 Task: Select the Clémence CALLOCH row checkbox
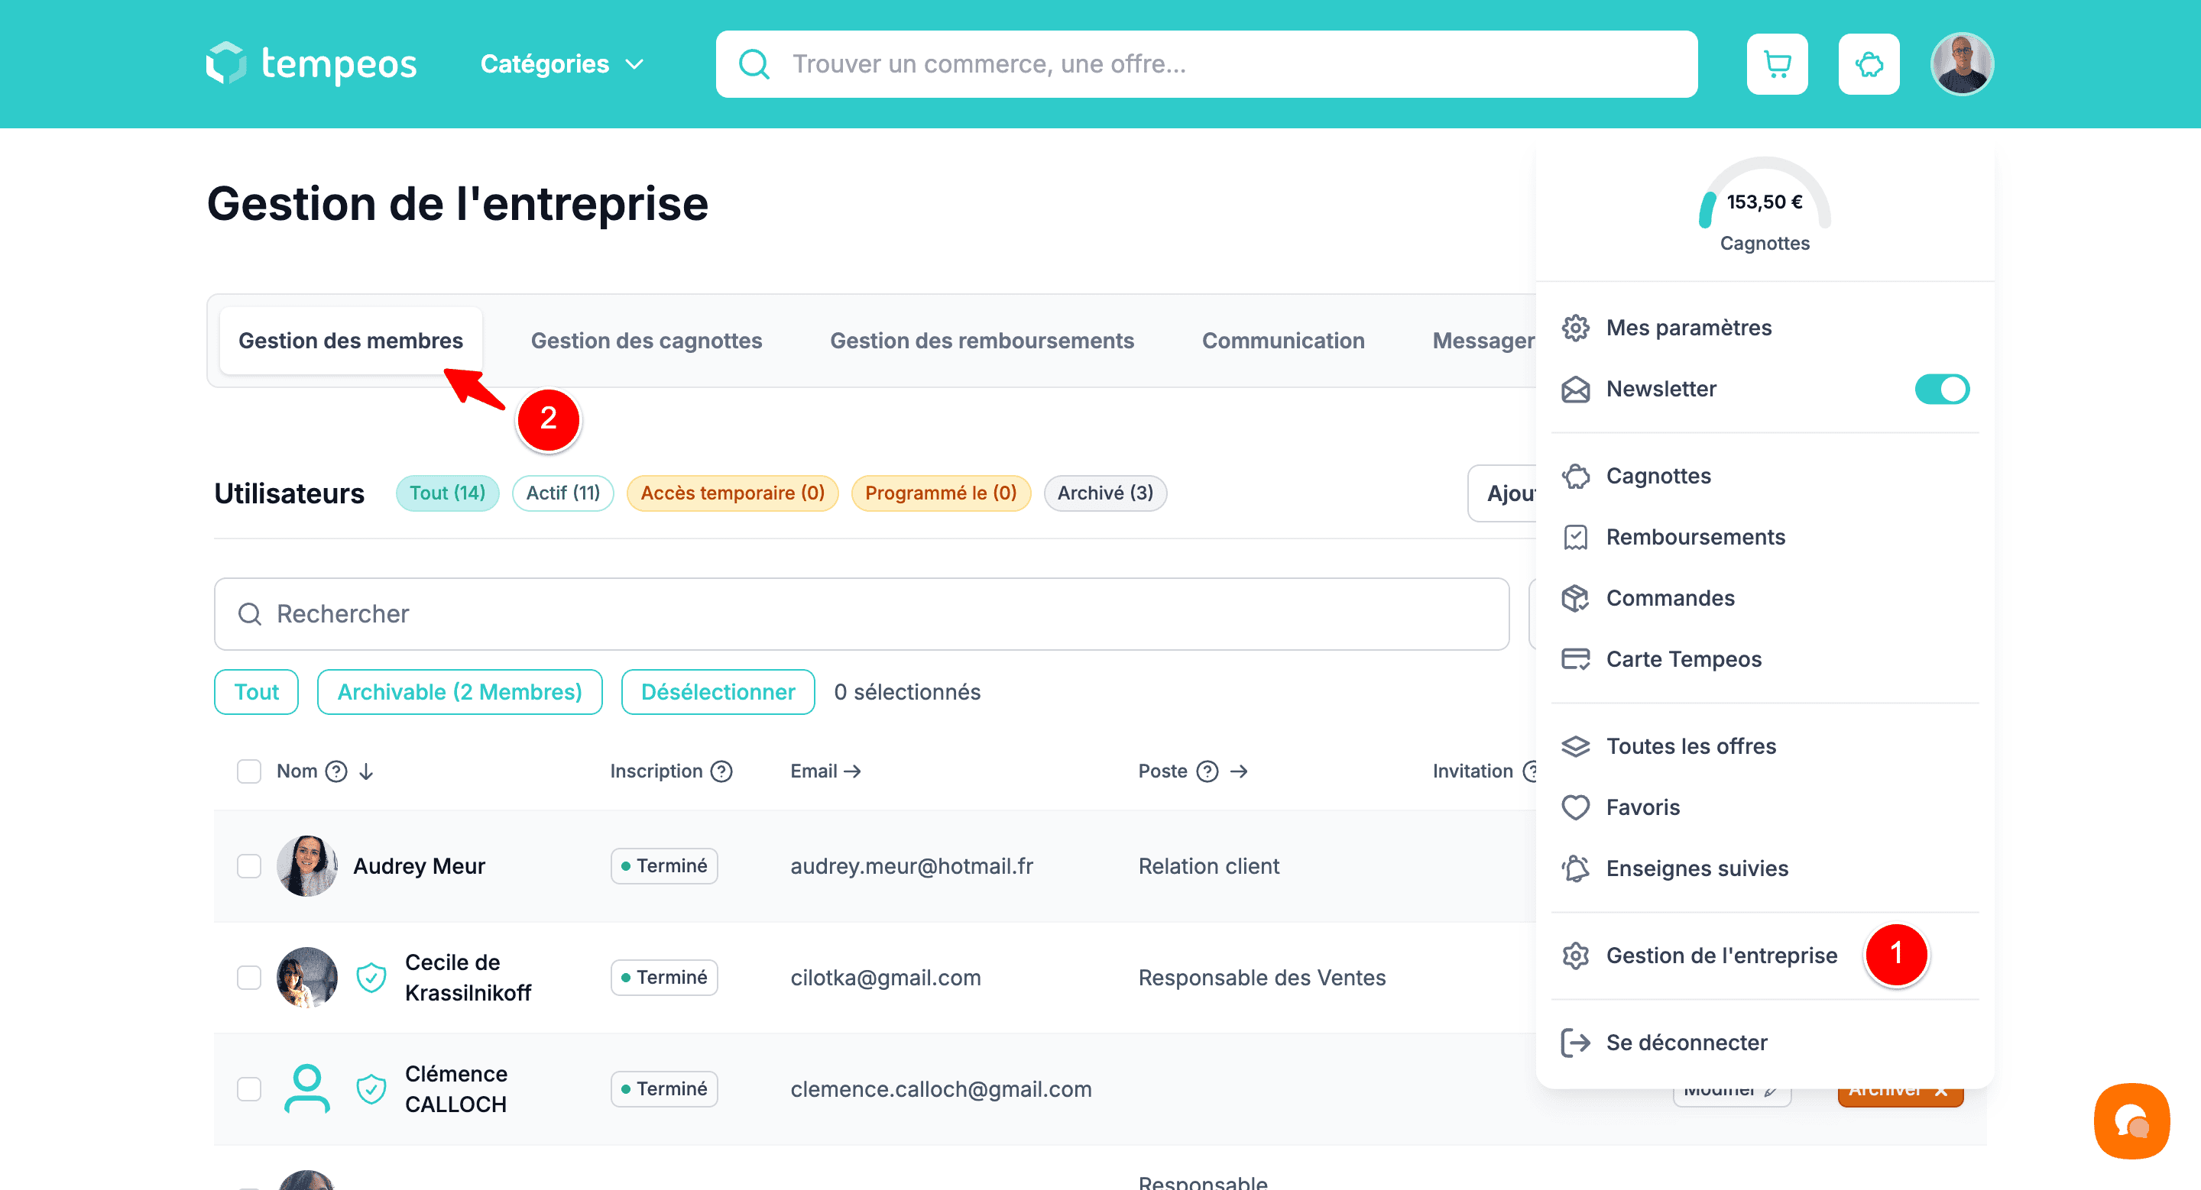click(x=248, y=1088)
